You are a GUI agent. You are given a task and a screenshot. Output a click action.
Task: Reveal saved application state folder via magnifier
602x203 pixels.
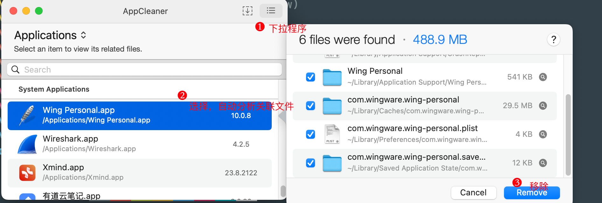coord(543,163)
